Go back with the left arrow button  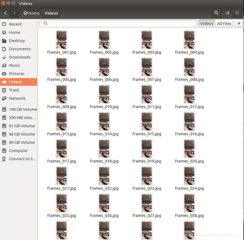[x=6, y=13]
